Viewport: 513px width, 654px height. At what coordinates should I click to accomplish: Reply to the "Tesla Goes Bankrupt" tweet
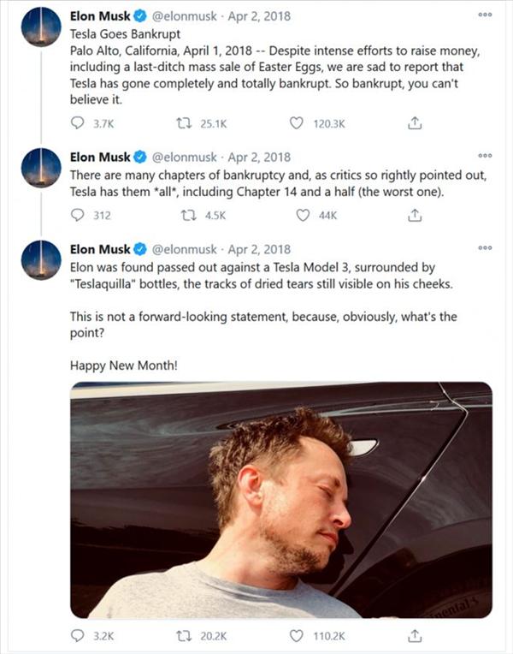78,123
